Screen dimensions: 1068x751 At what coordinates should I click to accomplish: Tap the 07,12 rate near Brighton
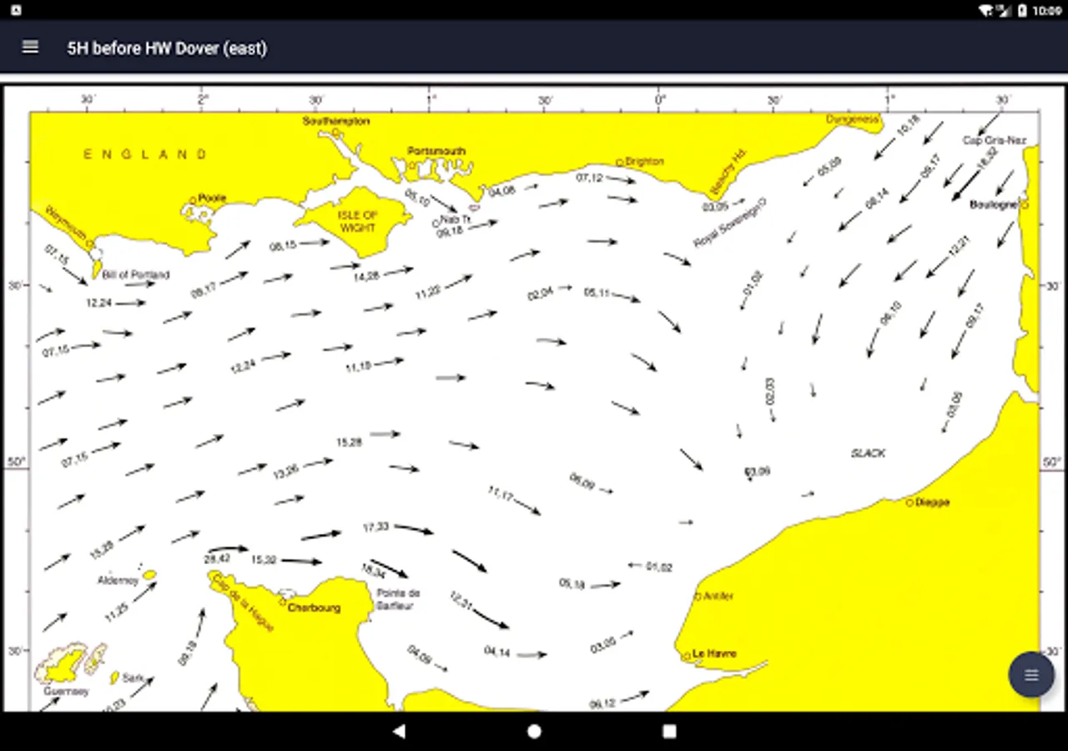(588, 178)
